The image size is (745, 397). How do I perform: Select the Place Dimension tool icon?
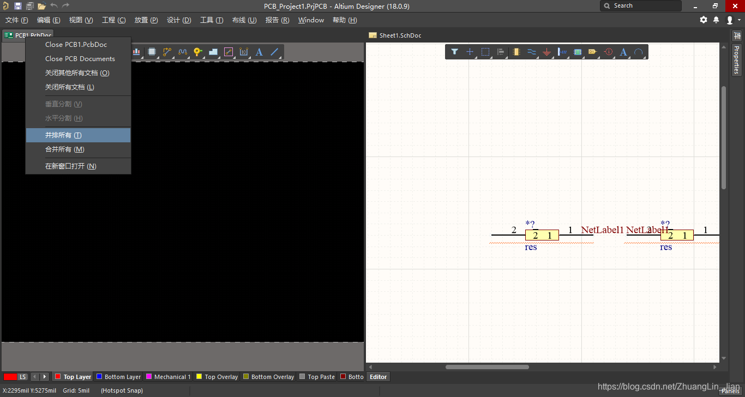click(244, 52)
